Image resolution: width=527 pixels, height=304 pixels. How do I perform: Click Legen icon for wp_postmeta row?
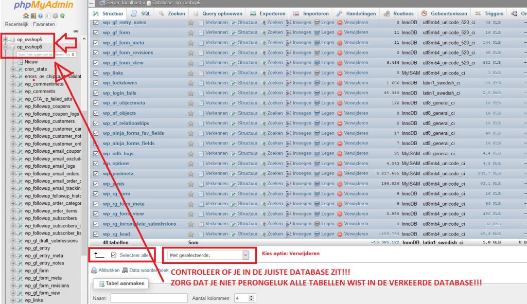(x=317, y=174)
